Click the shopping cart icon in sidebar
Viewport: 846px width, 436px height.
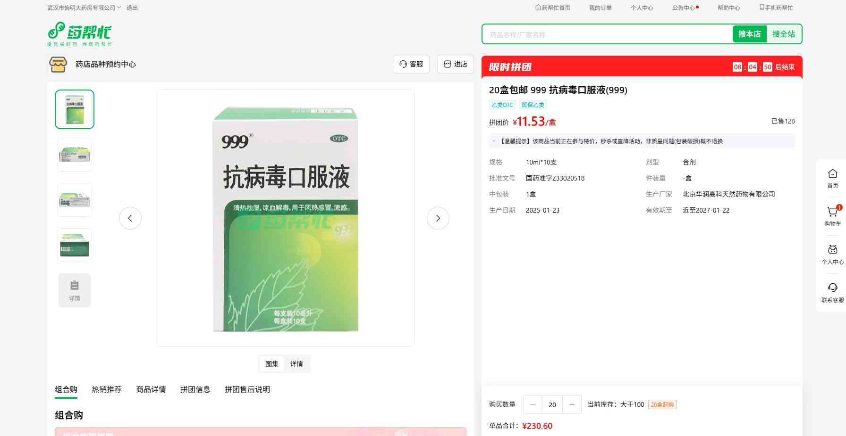(x=832, y=213)
